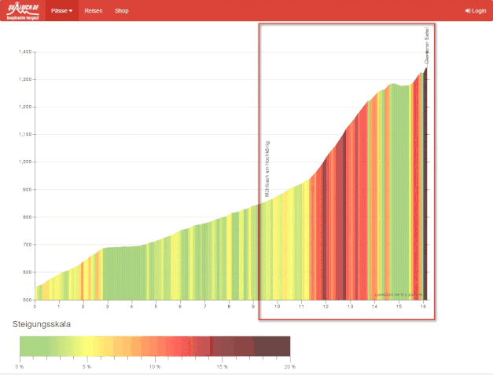Click the 10 % orange area of gradient scale

tap(155, 346)
